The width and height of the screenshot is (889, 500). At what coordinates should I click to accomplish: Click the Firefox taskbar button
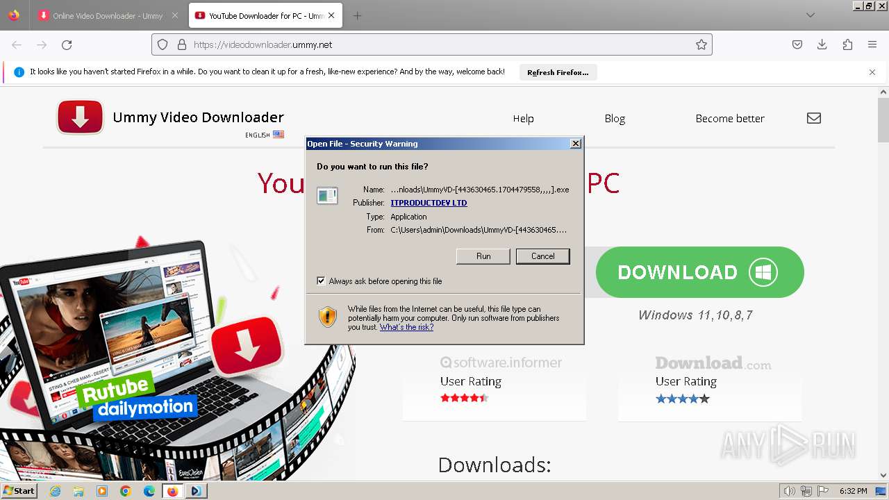(x=172, y=491)
